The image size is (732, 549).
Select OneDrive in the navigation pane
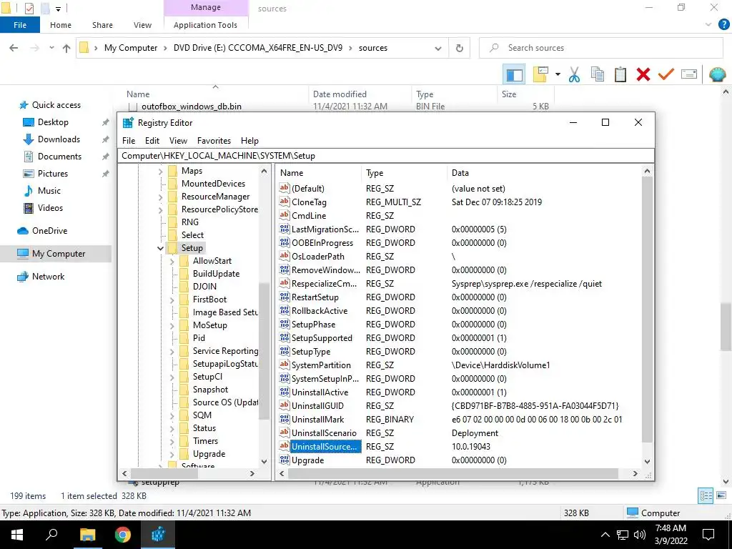pos(49,231)
